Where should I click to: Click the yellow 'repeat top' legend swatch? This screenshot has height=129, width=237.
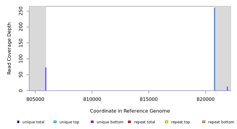click(167, 122)
